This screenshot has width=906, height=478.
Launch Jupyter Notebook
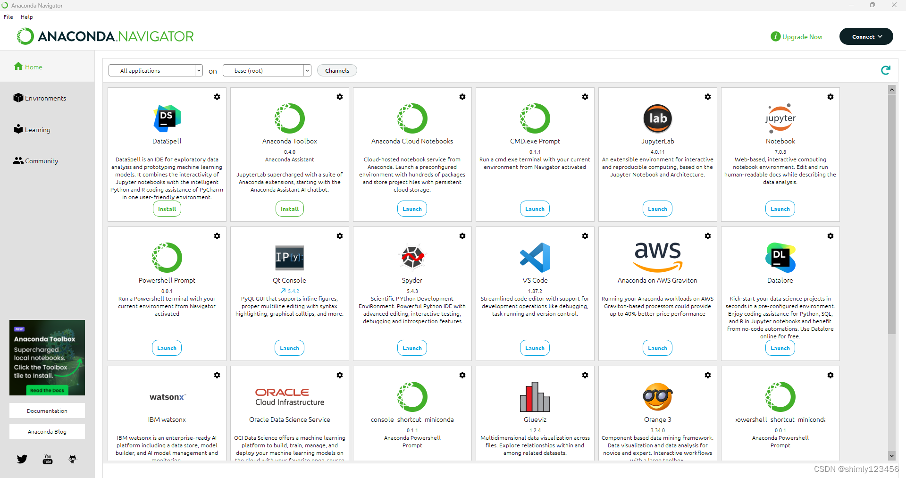[x=780, y=209]
